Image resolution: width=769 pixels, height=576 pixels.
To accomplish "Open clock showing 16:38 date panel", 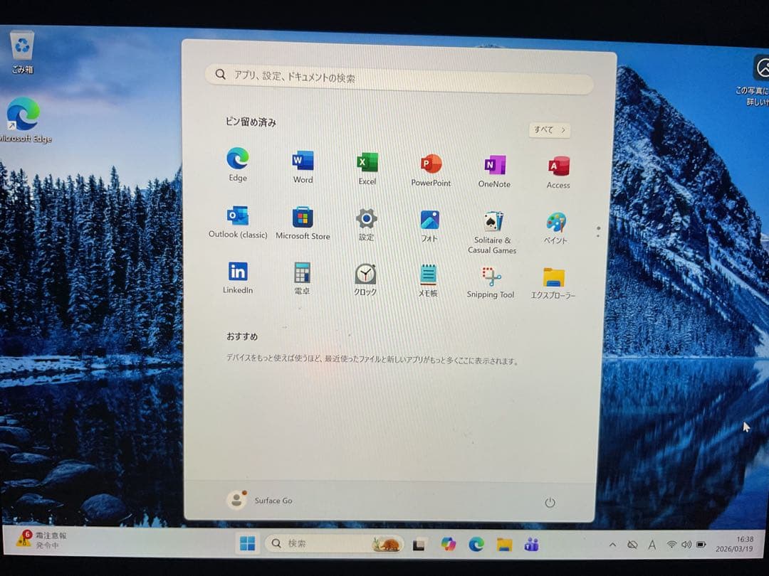I will tap(734, 544).
